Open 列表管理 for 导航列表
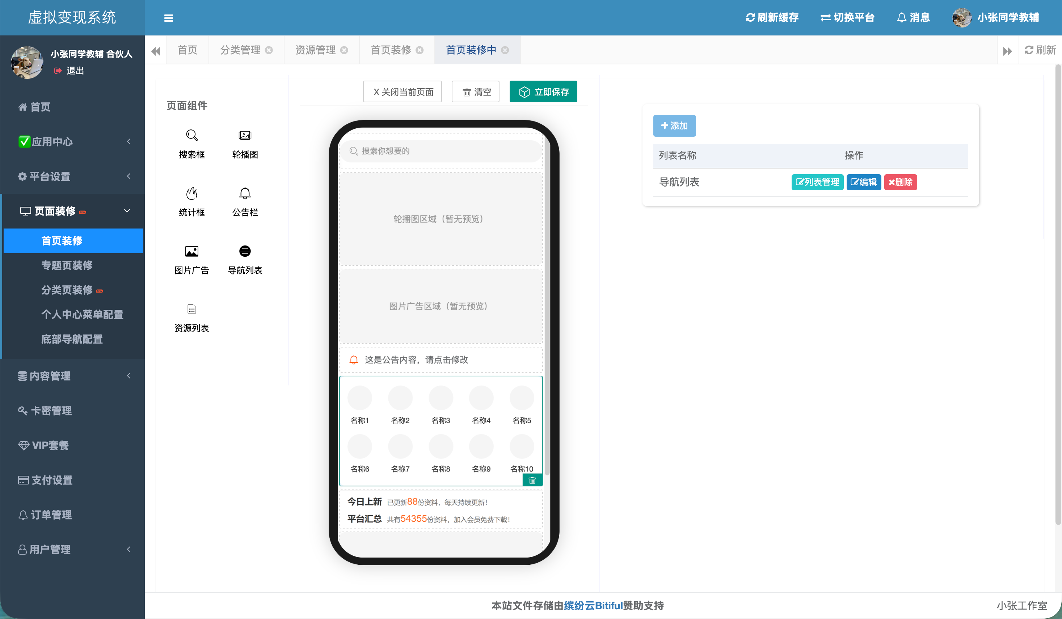The height and width of the screenshot is (619, 1062). (817, 182)
